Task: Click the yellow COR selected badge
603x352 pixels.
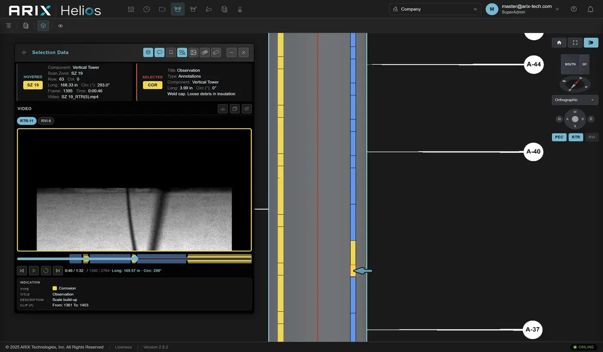Action: pyautogui.click(x=152, y=85)
